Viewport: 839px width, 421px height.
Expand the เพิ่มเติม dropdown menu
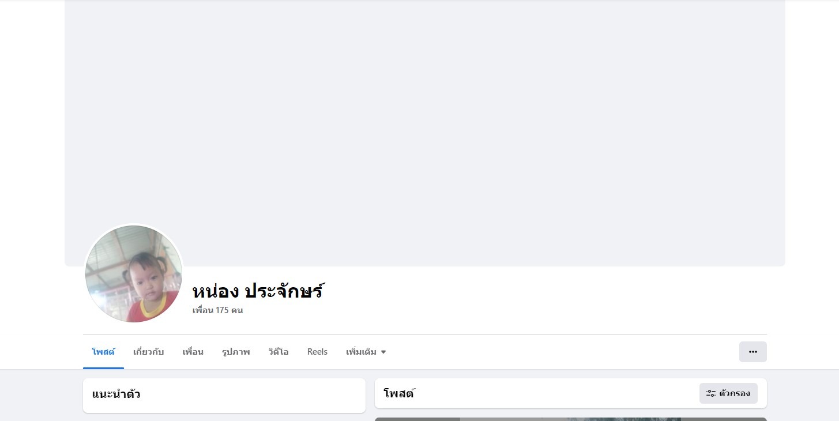coord(366,352)
